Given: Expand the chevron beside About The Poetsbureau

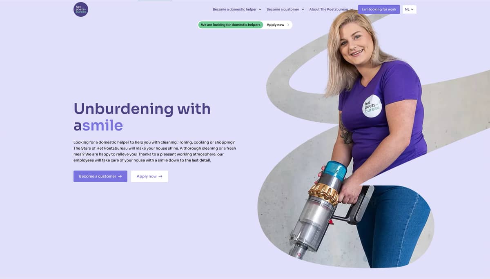Looking at the screenshot, I should click(352, 9).
